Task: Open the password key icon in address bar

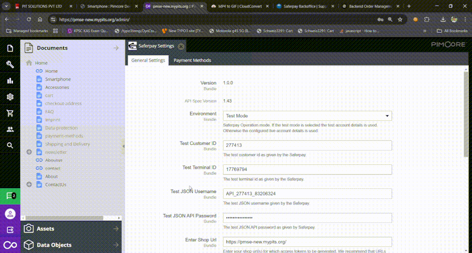Action: (381, 20)
